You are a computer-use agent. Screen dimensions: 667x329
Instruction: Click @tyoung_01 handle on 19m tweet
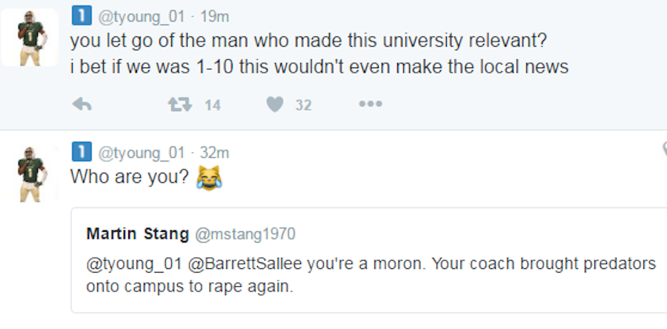[x=141, y=15]
